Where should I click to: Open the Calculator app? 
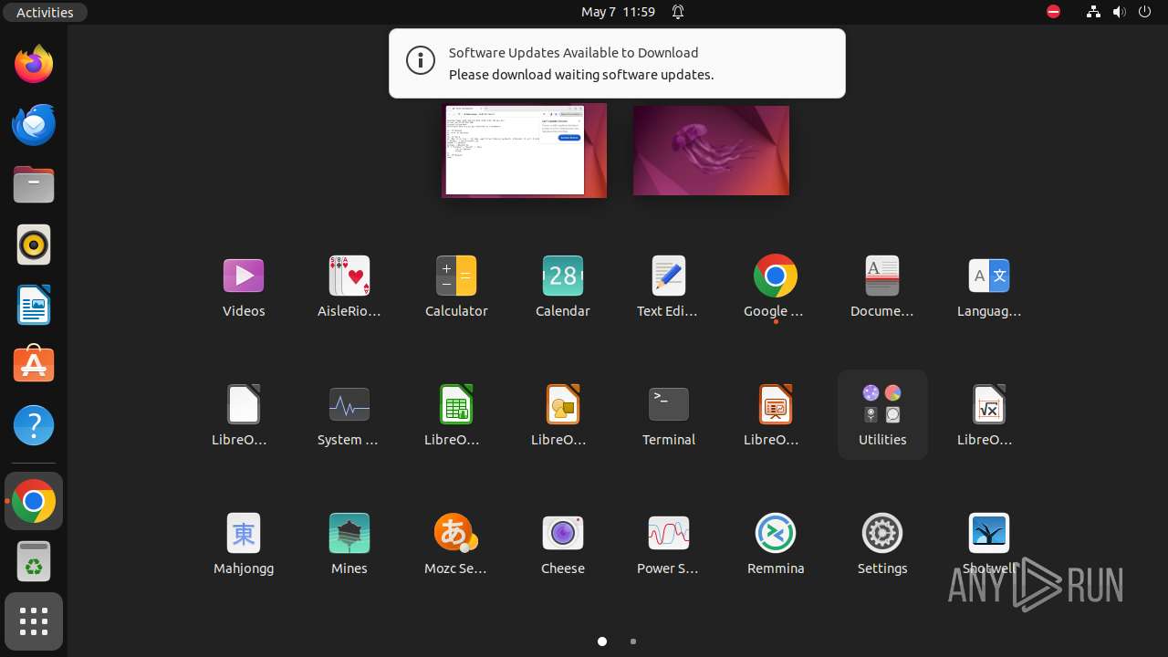(456, 287)
